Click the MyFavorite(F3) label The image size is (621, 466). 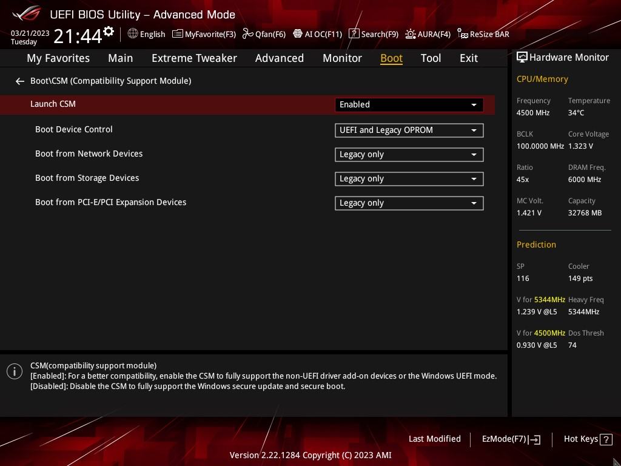coord(210,34)
